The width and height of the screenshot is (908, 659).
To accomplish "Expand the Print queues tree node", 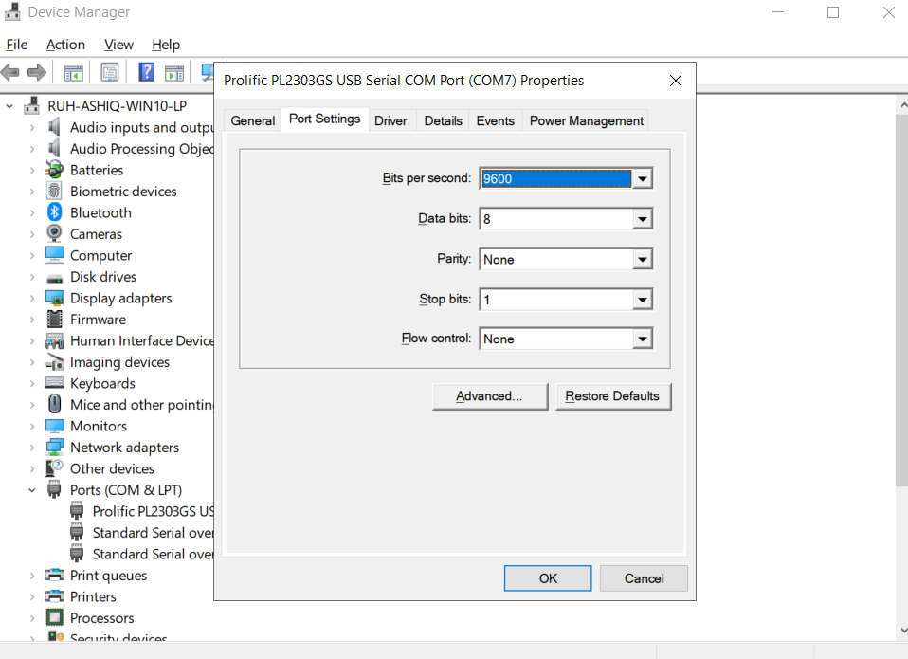I will [32, 576].
